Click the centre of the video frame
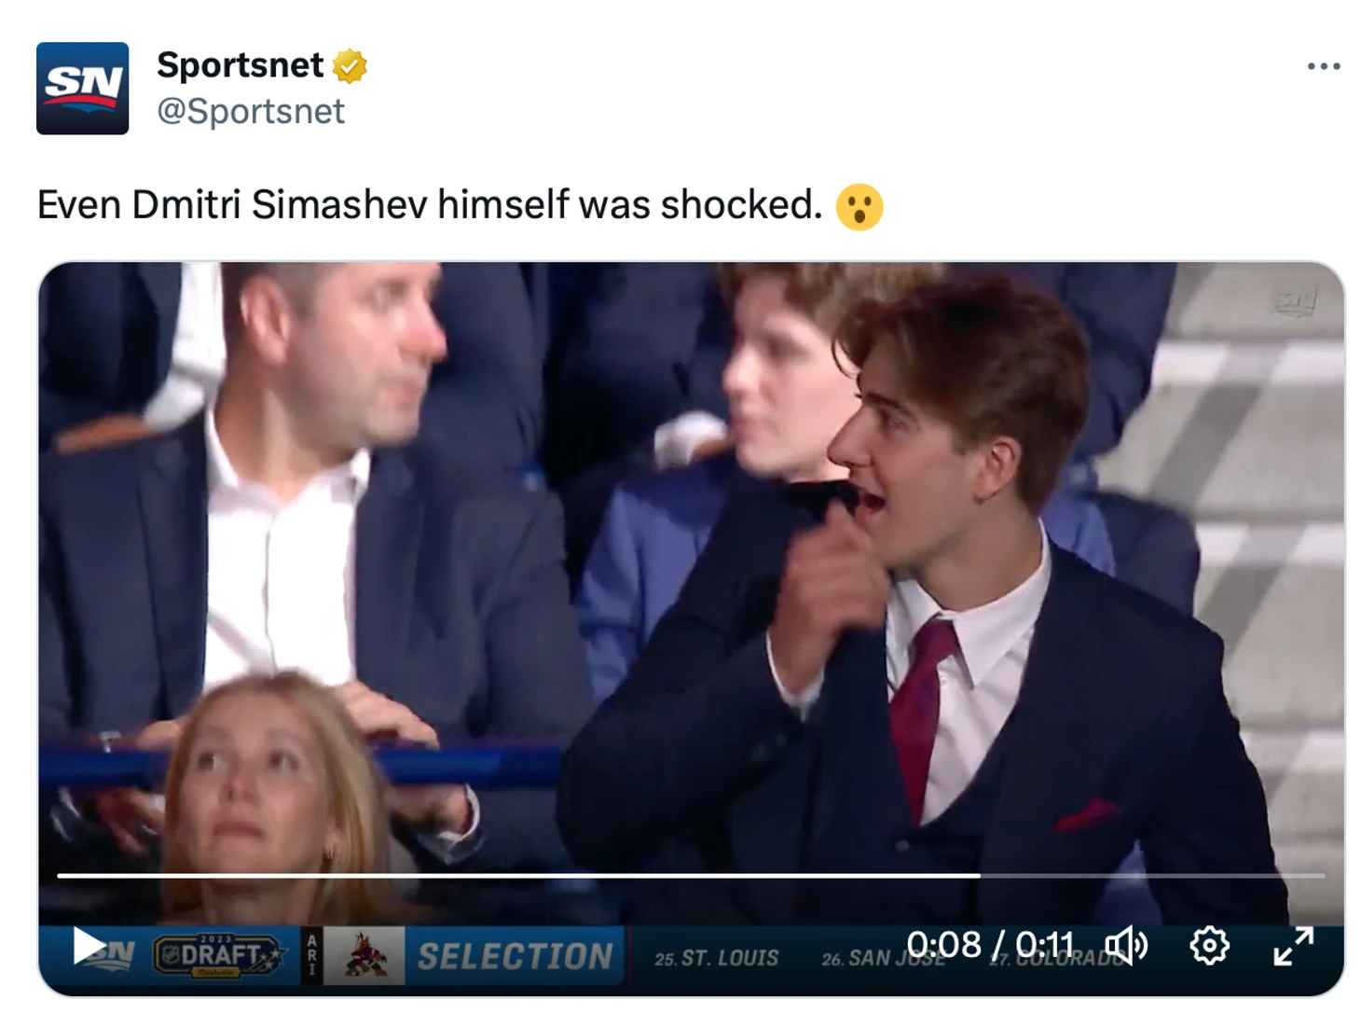The height and width of the screenshot is (1026, 1361). click(691, 597)
